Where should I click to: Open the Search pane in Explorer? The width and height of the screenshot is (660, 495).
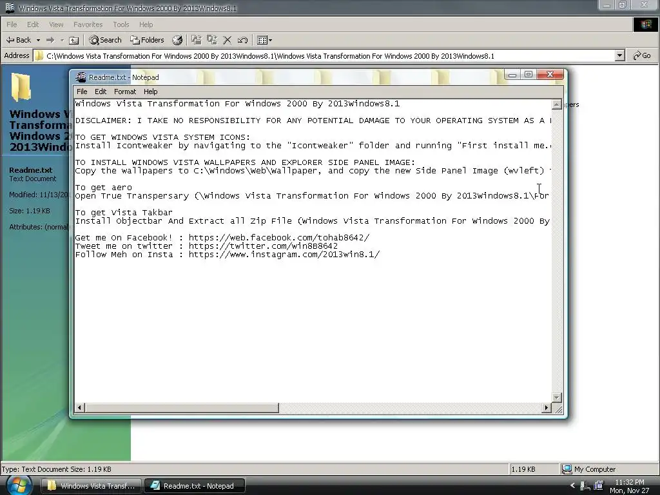pos(105,40)
